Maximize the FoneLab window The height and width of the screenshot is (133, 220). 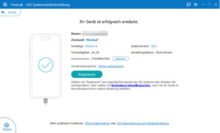209,4
